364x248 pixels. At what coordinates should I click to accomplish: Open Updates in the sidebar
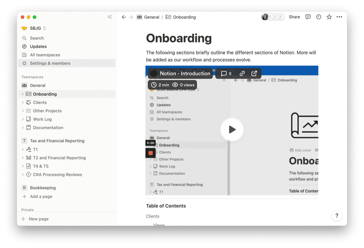(67, 46)
